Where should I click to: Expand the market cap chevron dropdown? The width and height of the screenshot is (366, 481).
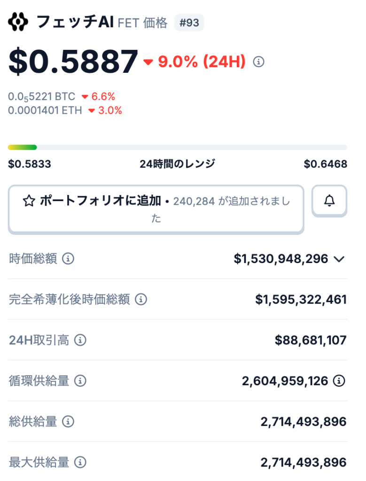click(339, 259)
